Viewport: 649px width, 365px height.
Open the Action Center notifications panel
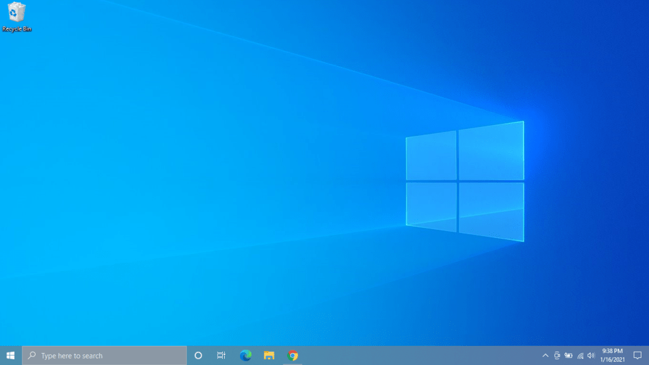[638, 355]
